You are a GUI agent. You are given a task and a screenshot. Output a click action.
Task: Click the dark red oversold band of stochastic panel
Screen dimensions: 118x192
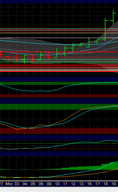tap(59, 131)
